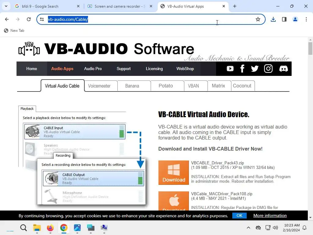
Task: Open the notifications bell icon
Action: 305,228
